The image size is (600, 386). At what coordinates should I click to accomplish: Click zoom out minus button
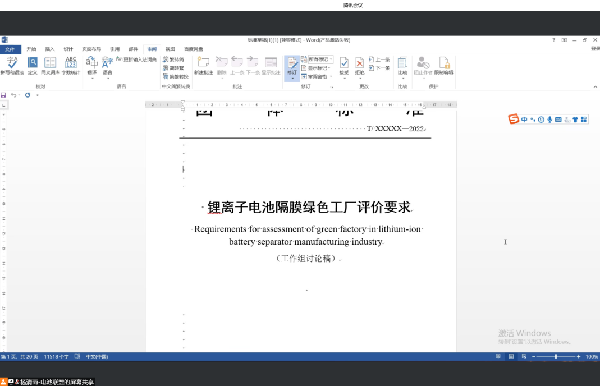[533, 356]
